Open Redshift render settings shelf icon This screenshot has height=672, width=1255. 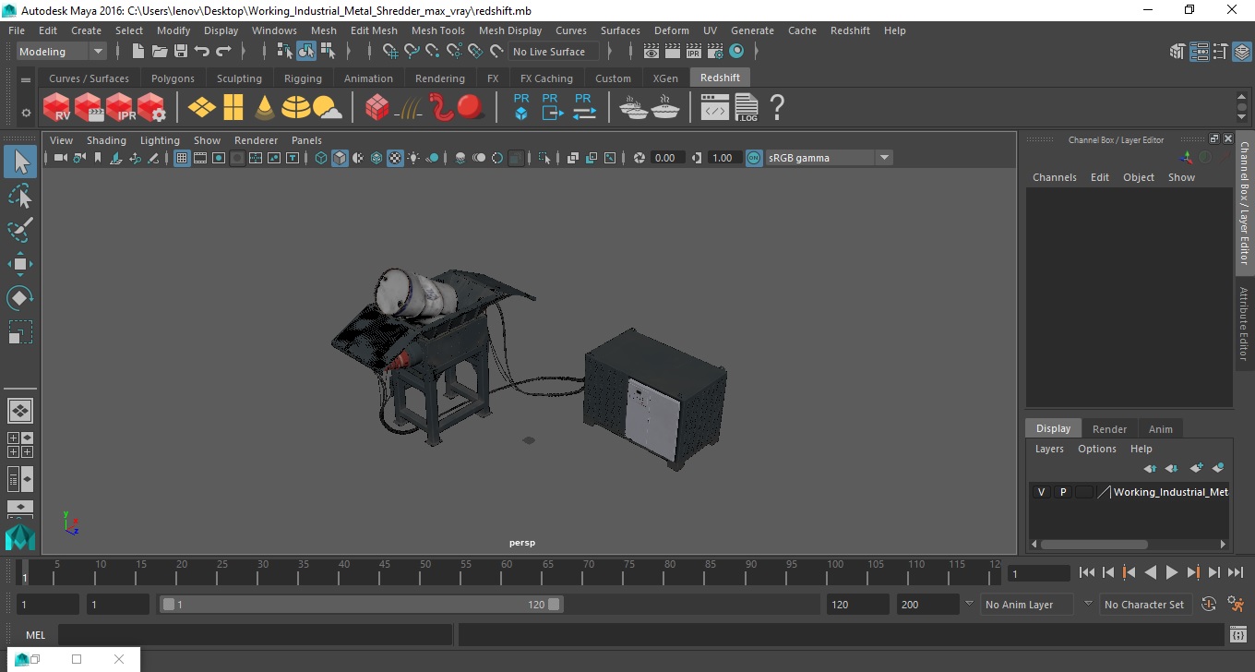[x=151, y=108]
